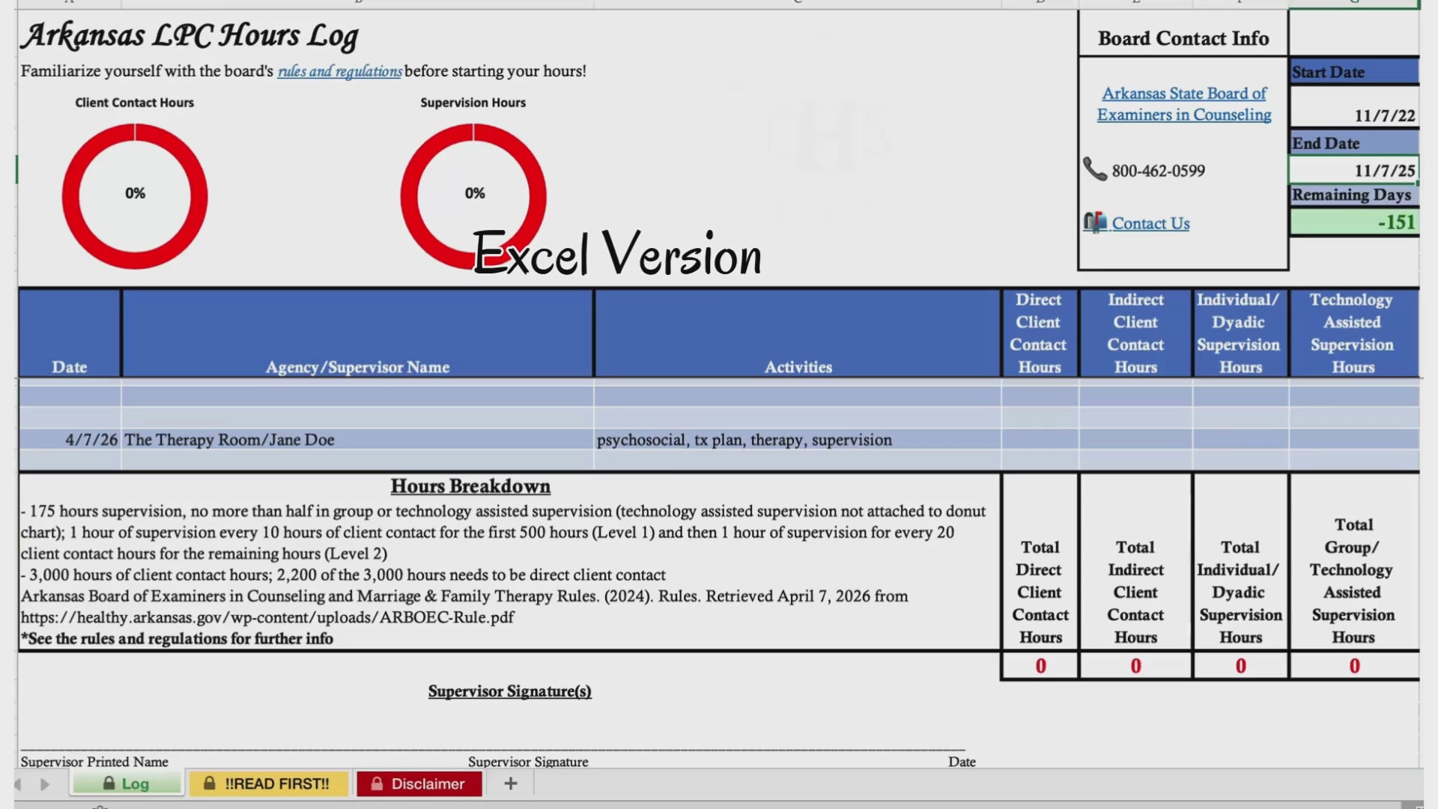Open the Disclaimer sheet tab
This screenshot has width=1438, height=809.
[419, 784]
